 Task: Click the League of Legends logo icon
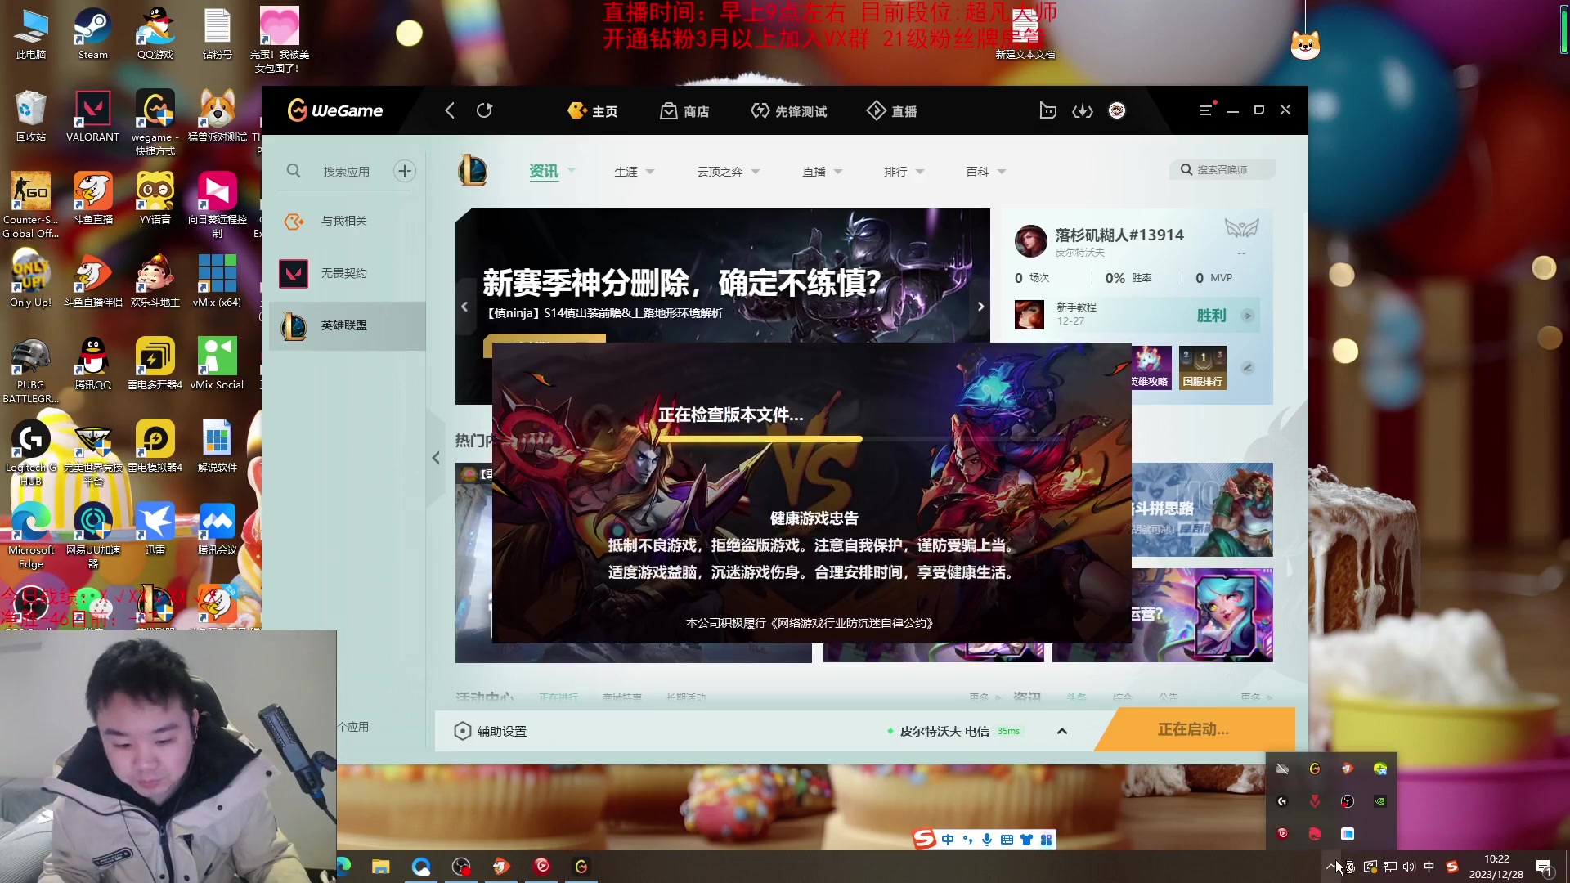pyautogui.click(x=473, y=172)
